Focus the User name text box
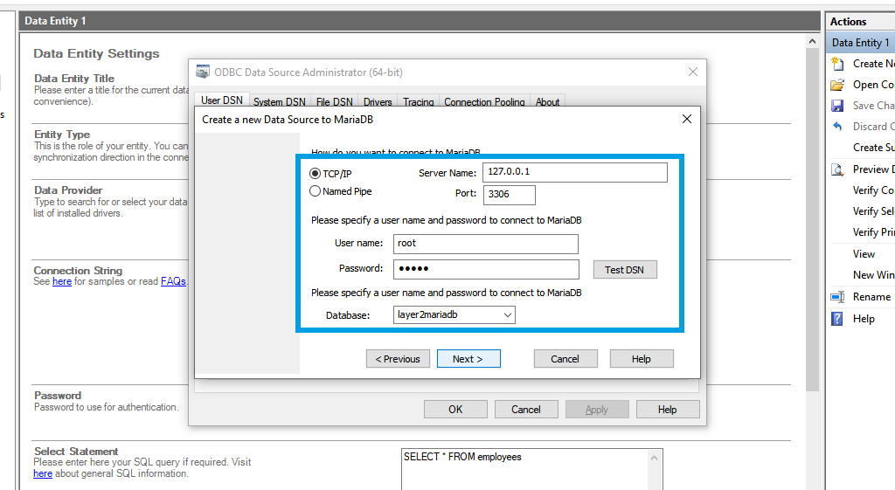 [x=485, y=244]
